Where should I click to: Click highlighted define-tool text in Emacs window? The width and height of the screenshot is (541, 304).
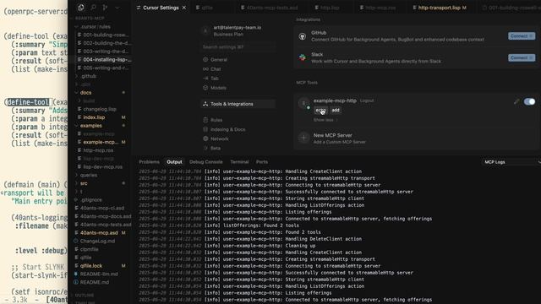(28, 102)
